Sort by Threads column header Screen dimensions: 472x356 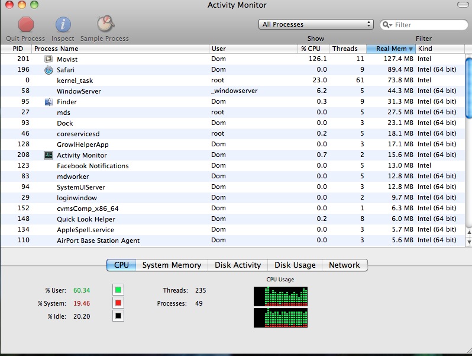point(348,49)
